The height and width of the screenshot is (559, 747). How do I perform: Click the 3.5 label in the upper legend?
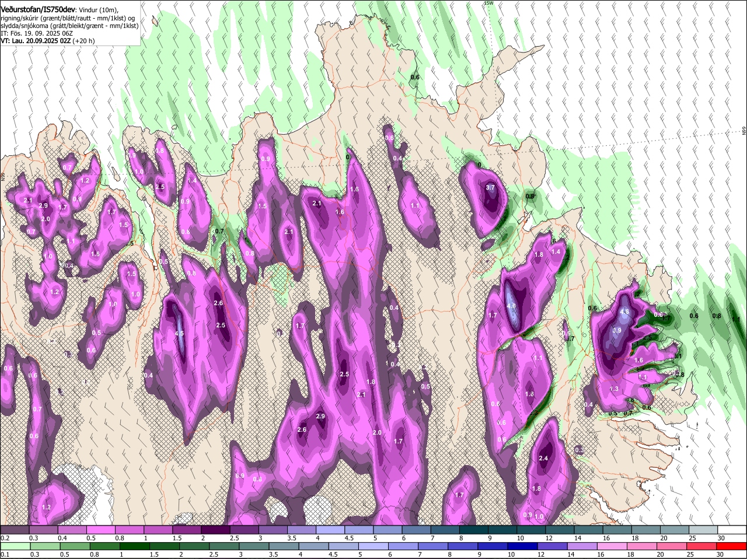click(292, 538)
